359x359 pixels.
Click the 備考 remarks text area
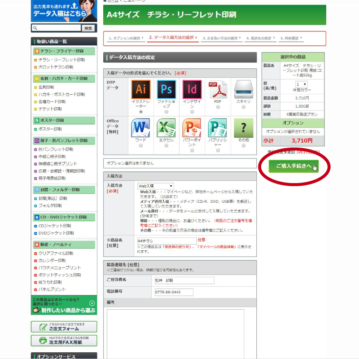tap(175, 334)
